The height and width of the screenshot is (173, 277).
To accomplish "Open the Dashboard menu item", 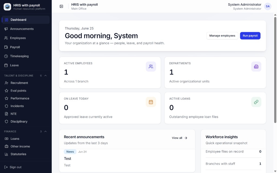I will [26, 20].
